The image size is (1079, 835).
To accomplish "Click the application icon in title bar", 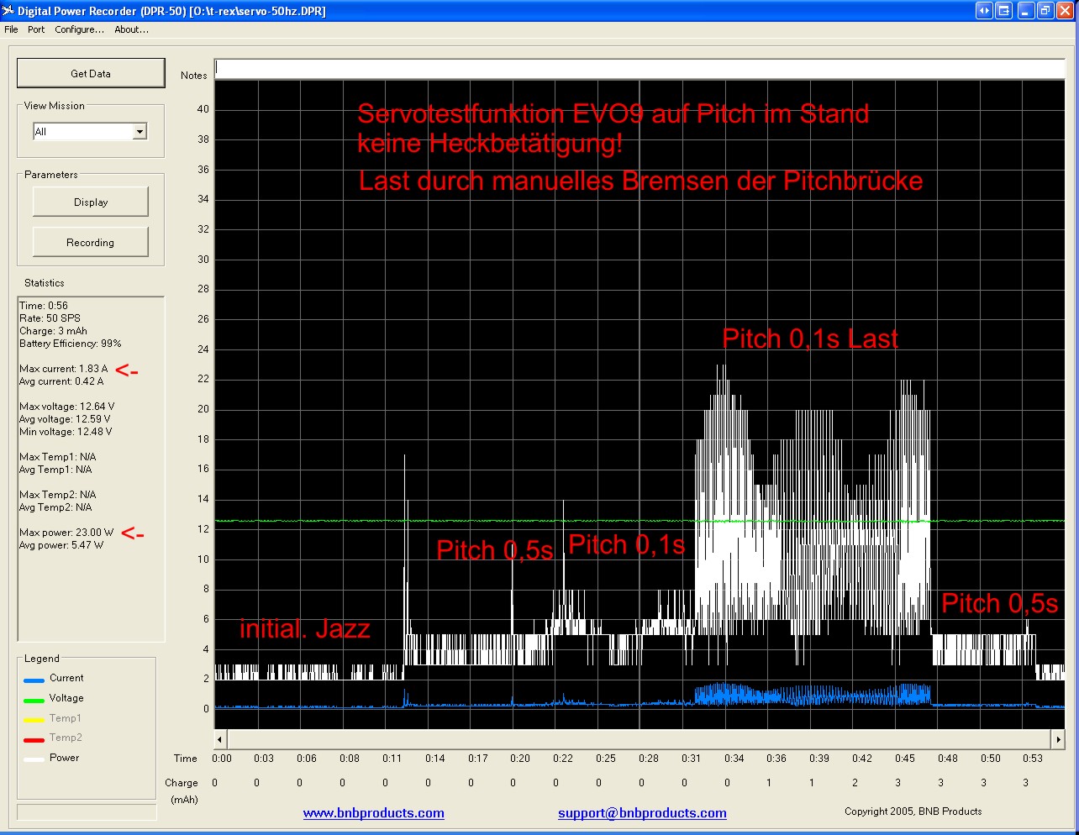I will point(8,11).
